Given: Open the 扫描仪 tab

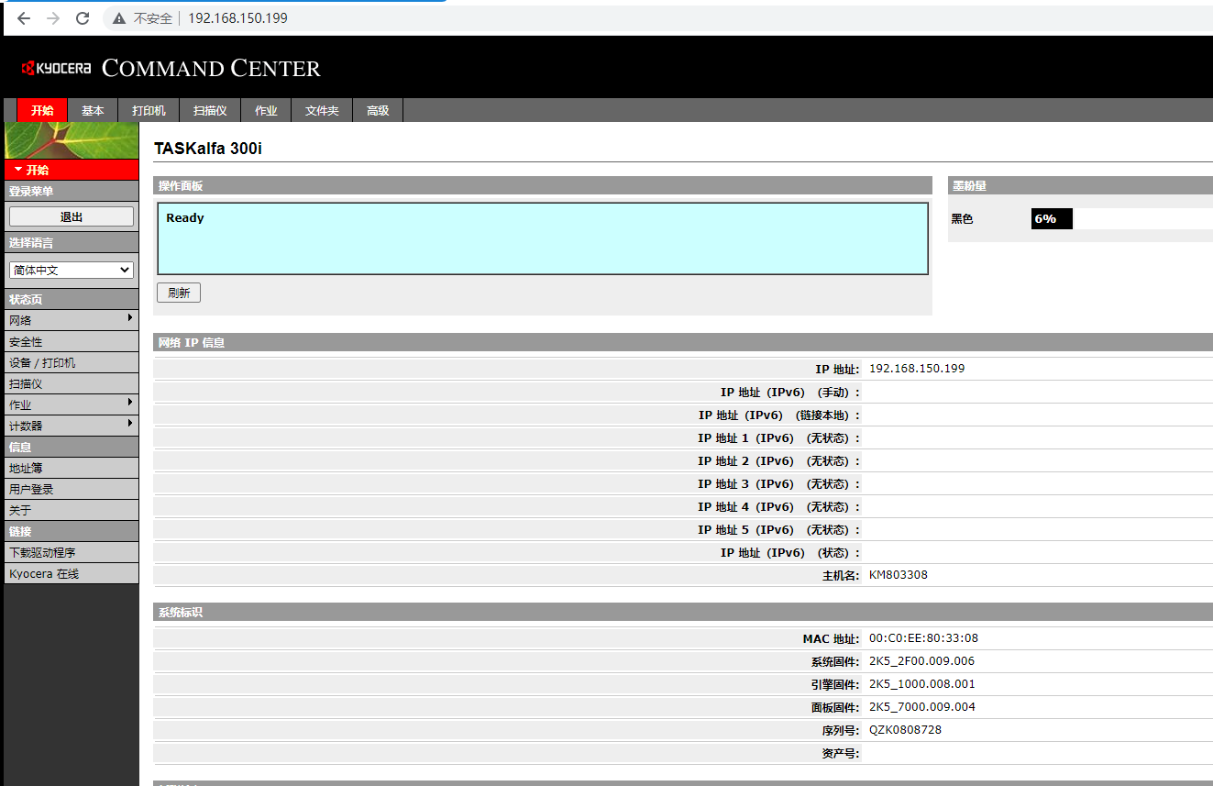Looking at the screenshot, I should (x=210, y=110).
